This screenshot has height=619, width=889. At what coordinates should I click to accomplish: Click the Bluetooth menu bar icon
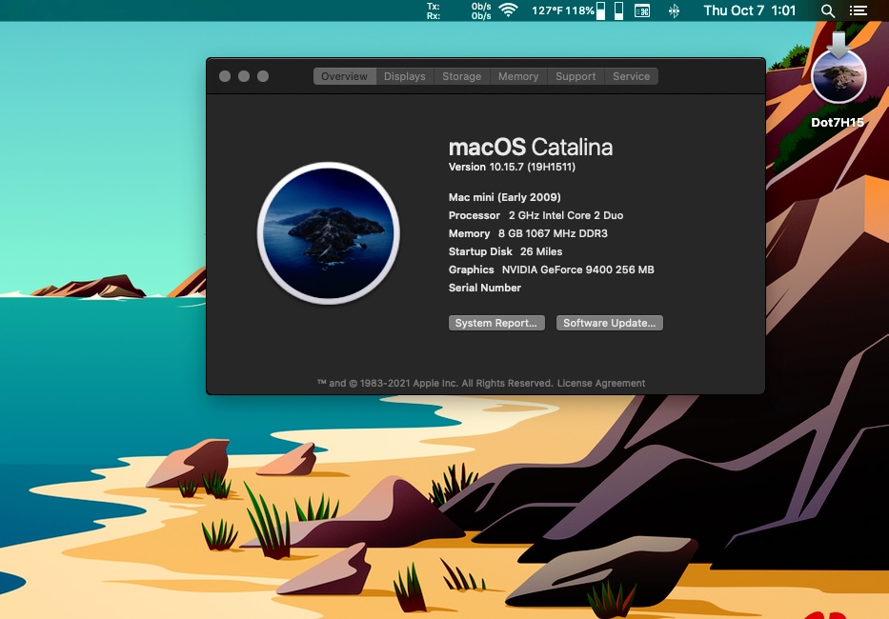pos(674,10)
